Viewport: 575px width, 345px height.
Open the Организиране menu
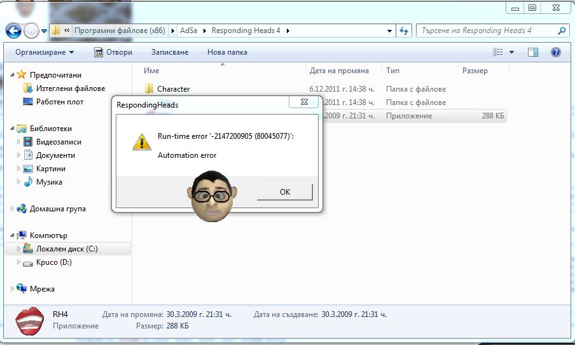pos(45,52)
